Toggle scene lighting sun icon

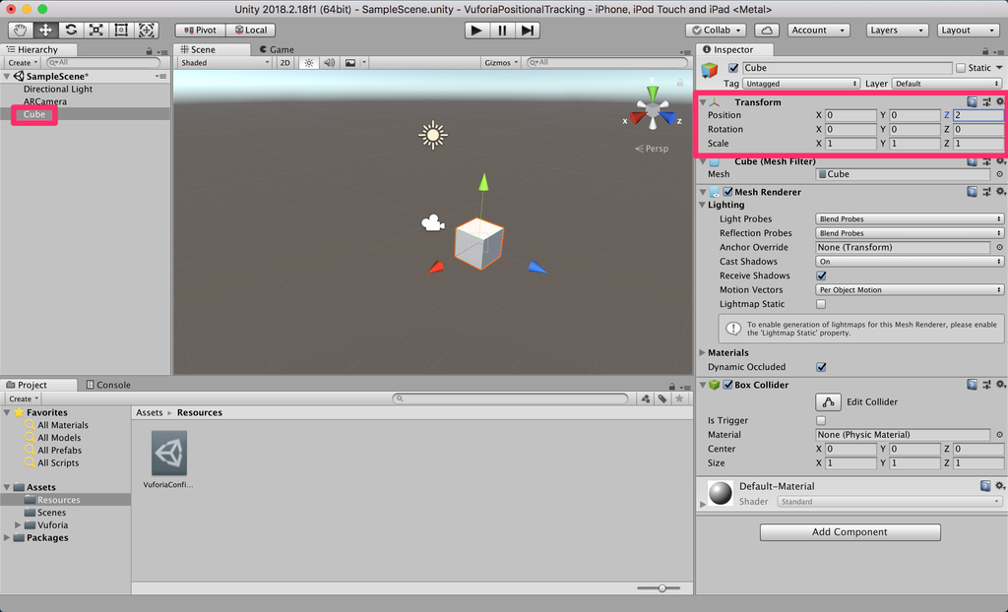click(x=309, y=62)
